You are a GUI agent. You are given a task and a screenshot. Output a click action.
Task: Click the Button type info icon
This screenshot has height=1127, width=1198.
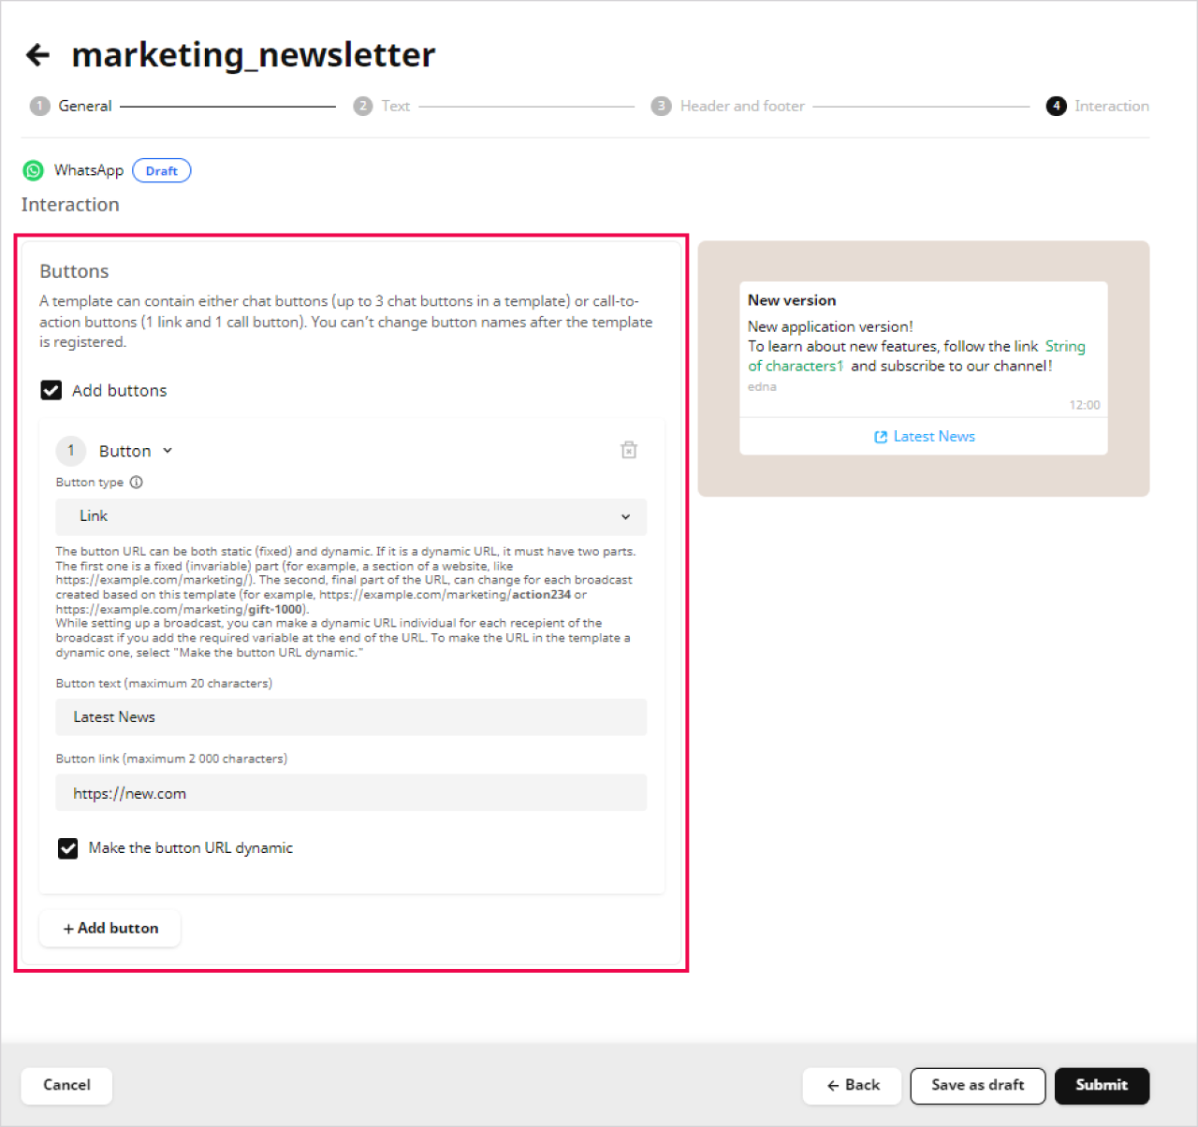pos(137,483)
